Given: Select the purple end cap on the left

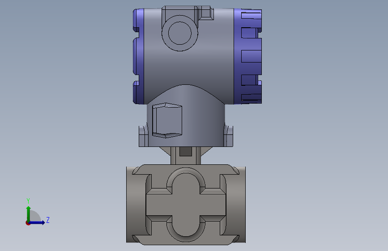Looking at the screenshot, I should pyautogui.click(x=139, y=56).
